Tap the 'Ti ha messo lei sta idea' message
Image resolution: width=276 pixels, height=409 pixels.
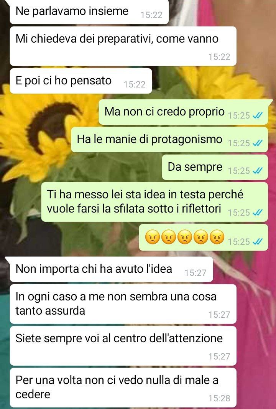click(154, 202)
